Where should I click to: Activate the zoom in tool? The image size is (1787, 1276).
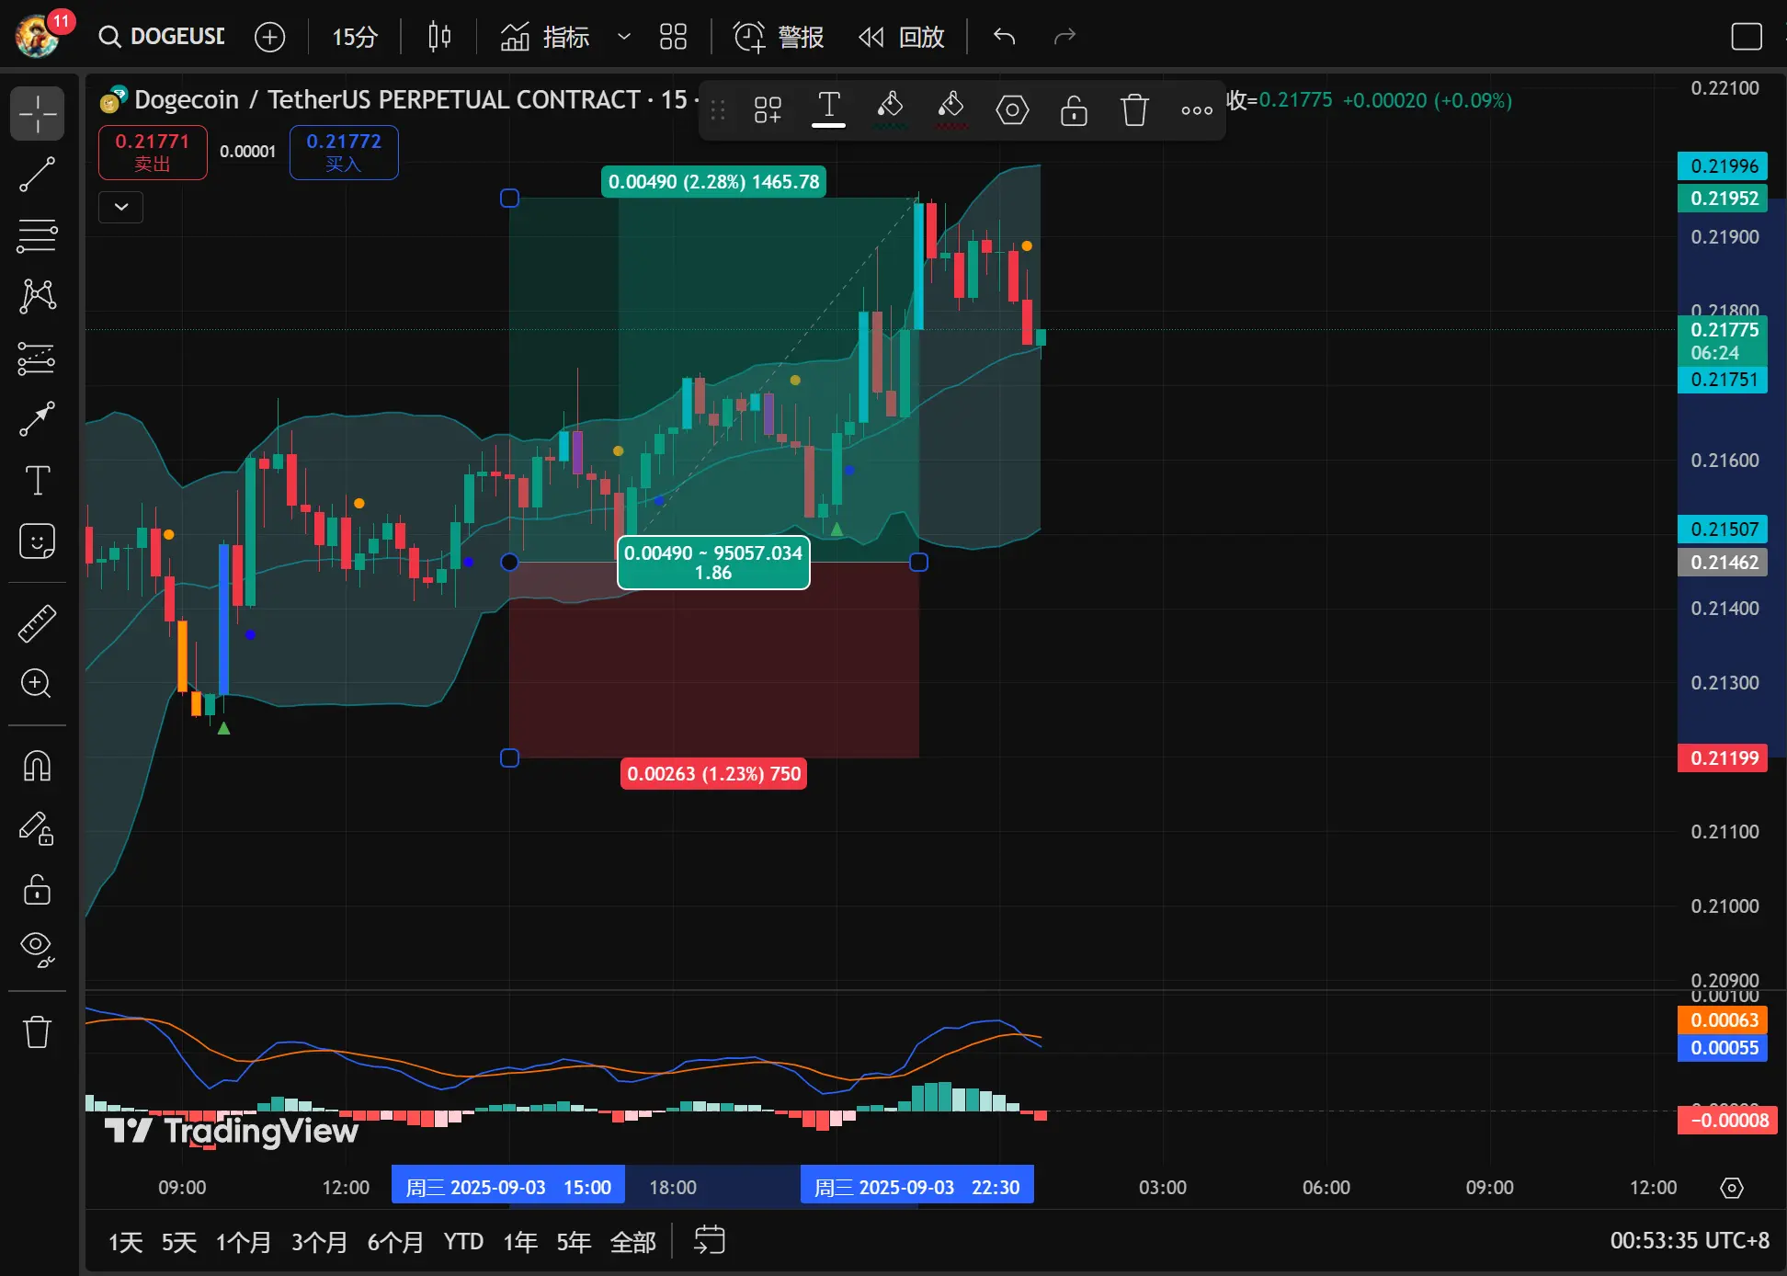pyautogui.click(x=37, y=683)
